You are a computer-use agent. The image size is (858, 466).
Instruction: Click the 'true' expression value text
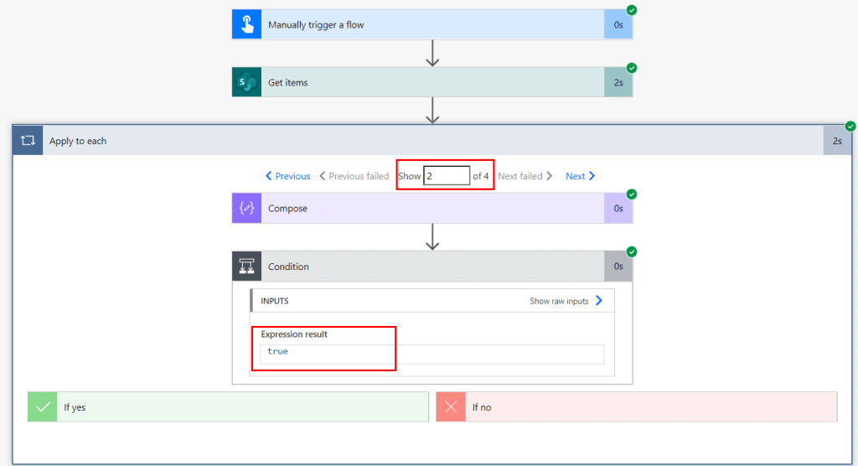[x=277, y=351]
